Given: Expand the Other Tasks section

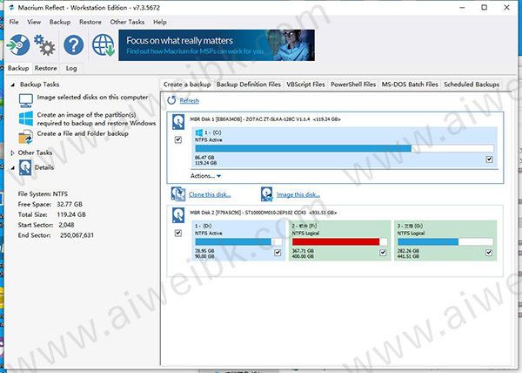Looking at the screenshot, I should [x=12, y=153].
